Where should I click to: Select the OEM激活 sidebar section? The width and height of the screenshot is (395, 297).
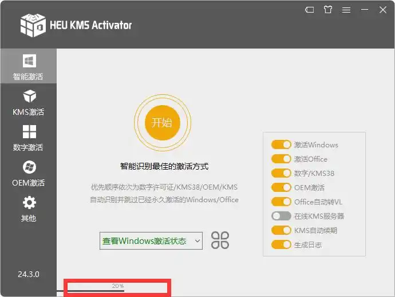[28, 174]
